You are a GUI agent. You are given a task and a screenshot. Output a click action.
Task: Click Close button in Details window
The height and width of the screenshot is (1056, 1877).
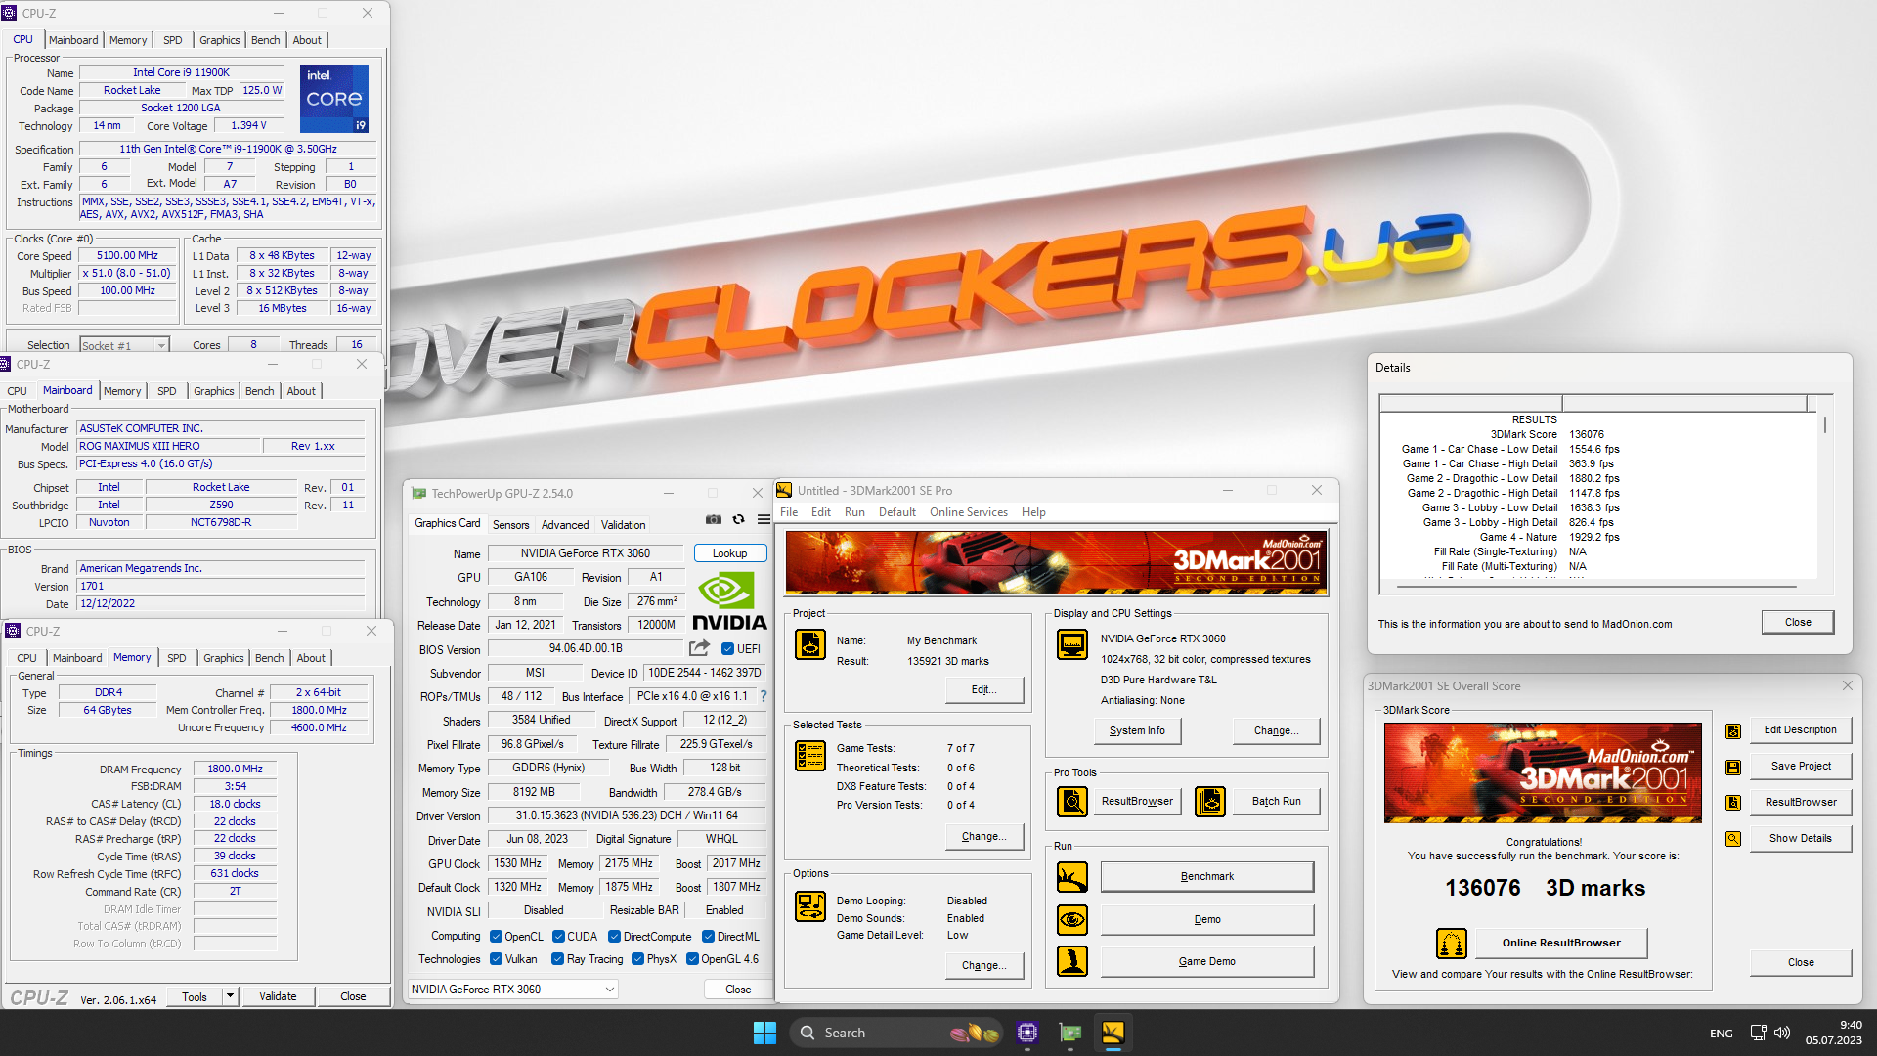tap(1797, 622)
